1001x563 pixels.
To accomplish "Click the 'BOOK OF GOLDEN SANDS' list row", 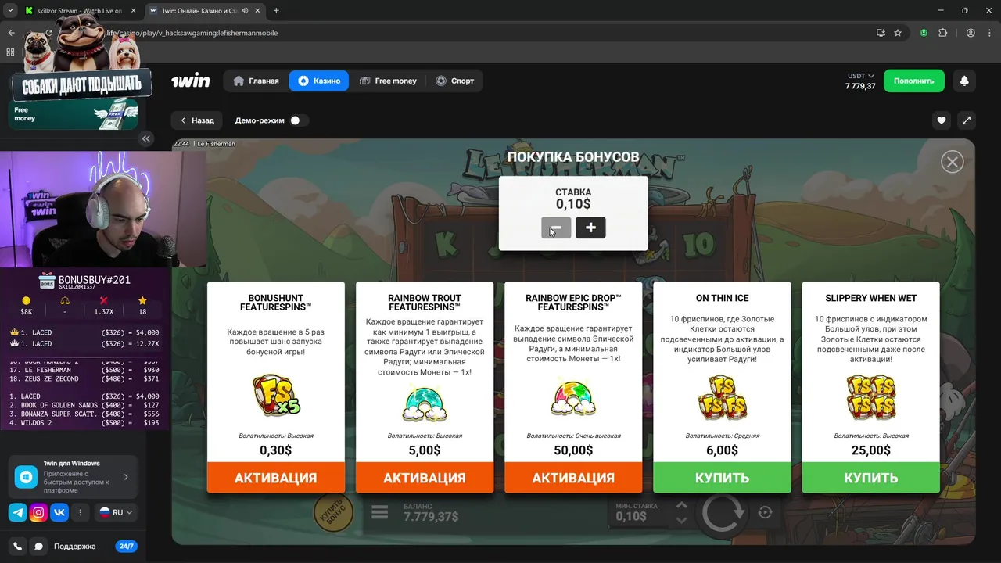I will coord(84,405).
